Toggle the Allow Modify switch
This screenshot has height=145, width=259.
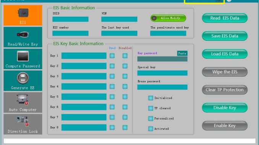[168, 18]
